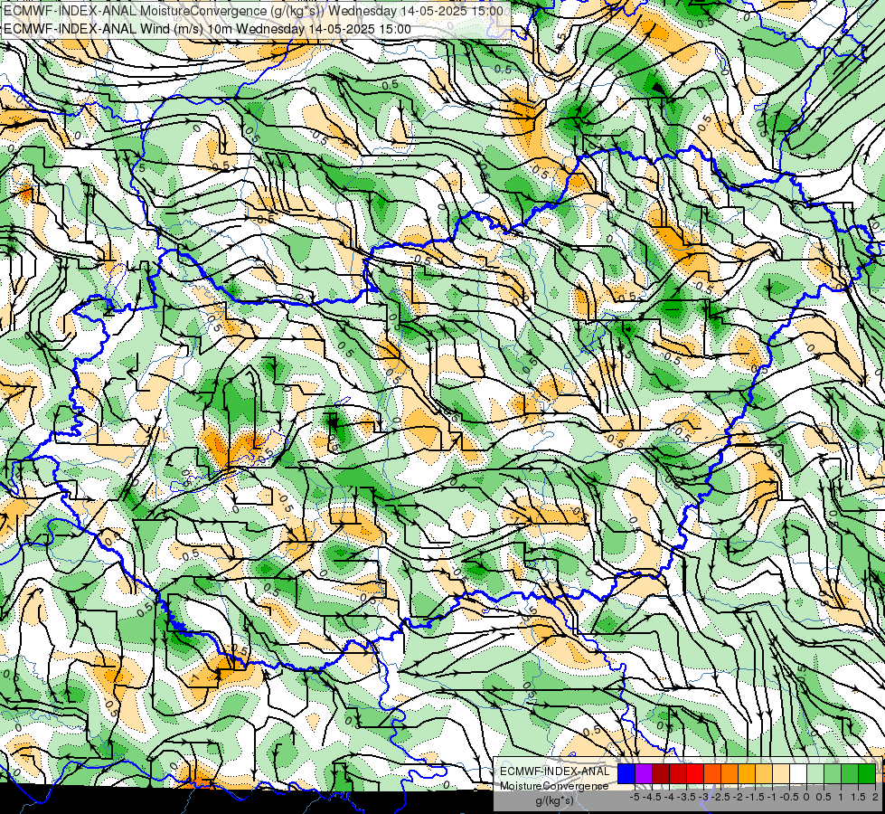Click the white legend swatch
This screenshot has height=814, width=885.
point(798,773)
